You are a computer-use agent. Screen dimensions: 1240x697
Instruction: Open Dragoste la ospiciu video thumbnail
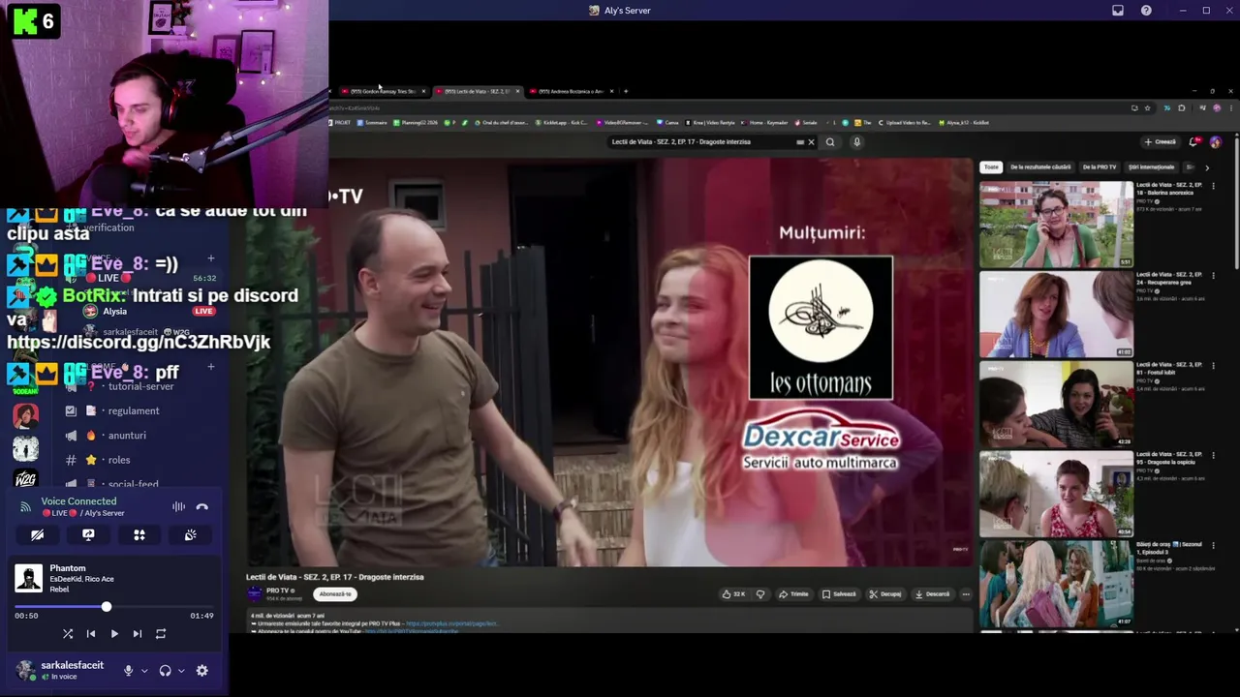pos(1056,495)
